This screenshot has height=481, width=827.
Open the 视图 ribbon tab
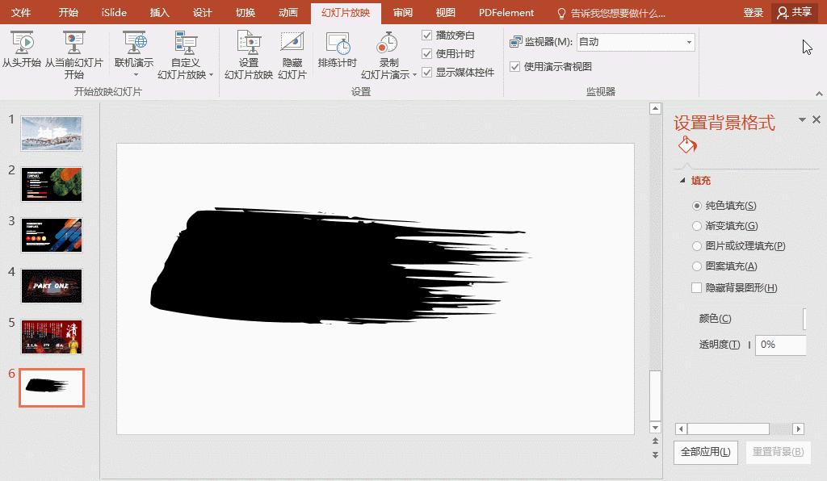(445, 12)
